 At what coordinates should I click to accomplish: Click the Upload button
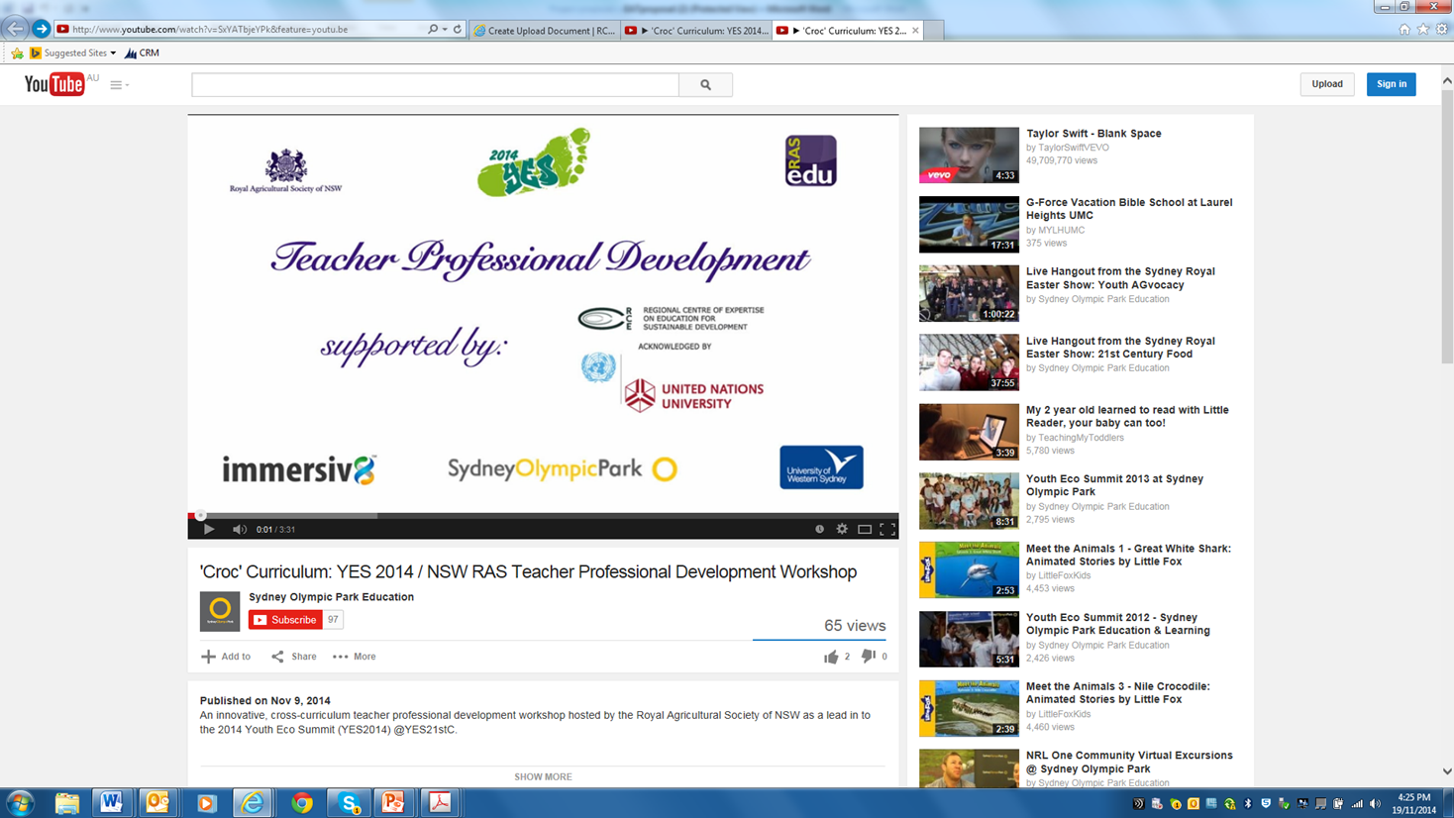[x=1326, y=84]
